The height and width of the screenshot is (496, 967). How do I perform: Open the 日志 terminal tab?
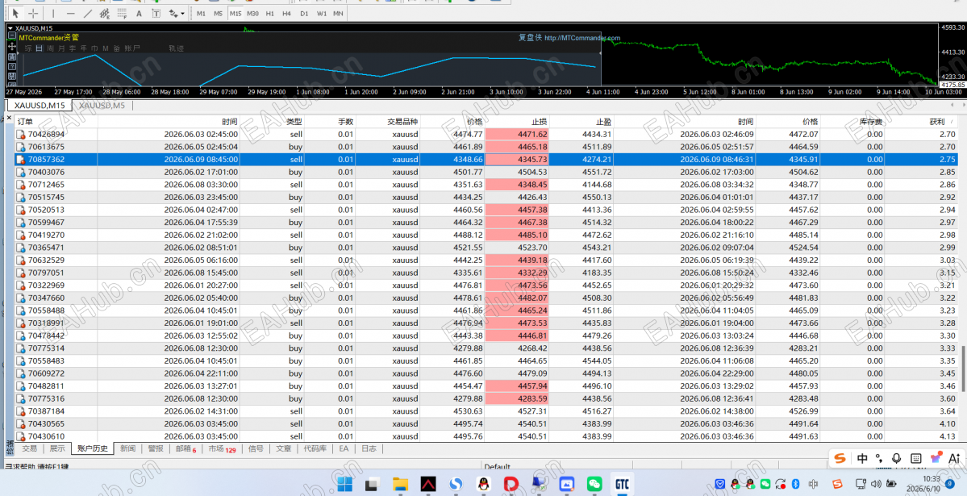[369, 448]
